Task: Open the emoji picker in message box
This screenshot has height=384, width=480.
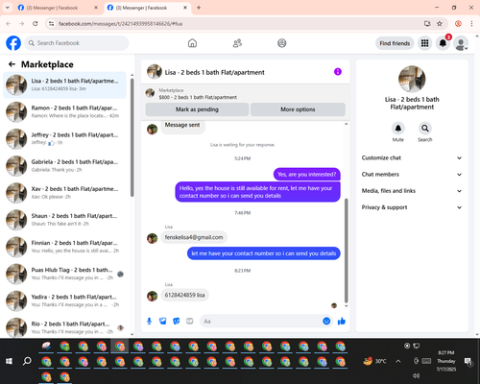Action: pos(326,321)
